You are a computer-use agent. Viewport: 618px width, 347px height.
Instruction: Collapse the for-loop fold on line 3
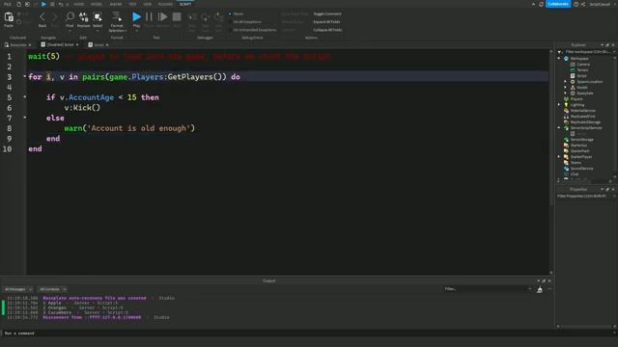click(x=24, y=76)
